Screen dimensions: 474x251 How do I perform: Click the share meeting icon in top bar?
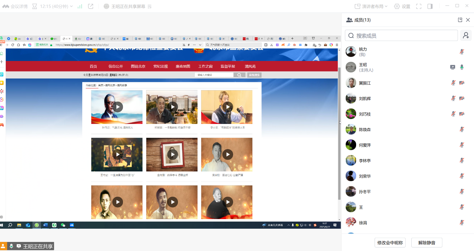tap(91, 6)
